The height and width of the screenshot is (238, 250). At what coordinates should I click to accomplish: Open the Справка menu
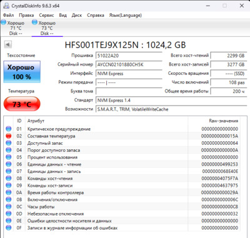[x=96, y=15]
